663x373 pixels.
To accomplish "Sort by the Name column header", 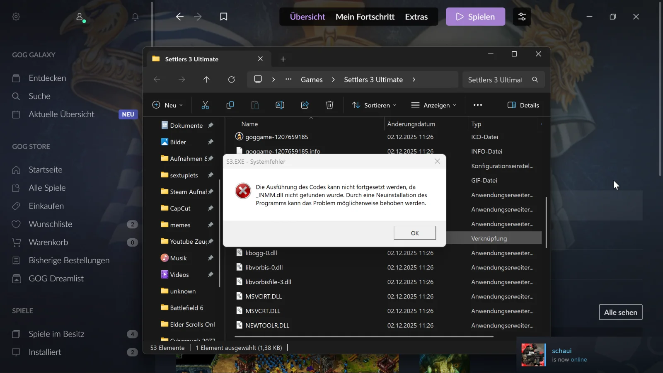I will pos(249,124).
